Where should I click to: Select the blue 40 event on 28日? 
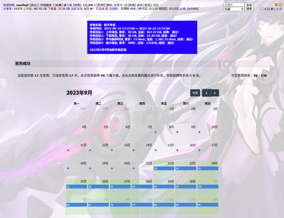[x=142, y=187]
